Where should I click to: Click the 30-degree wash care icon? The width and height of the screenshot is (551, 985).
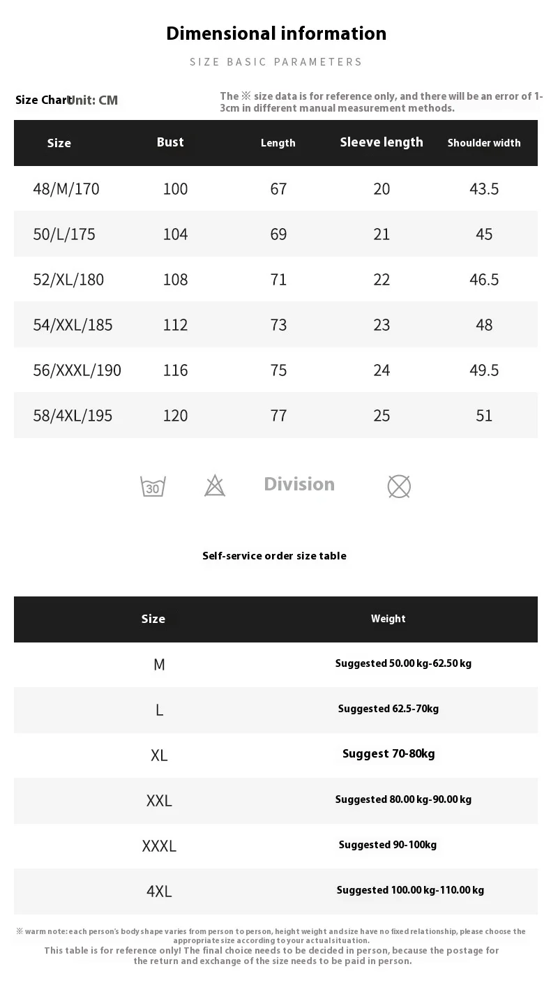[153, 486]
